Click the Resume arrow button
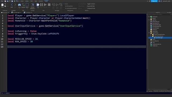Viewport: 172px width, 97px height. [45, 5]
